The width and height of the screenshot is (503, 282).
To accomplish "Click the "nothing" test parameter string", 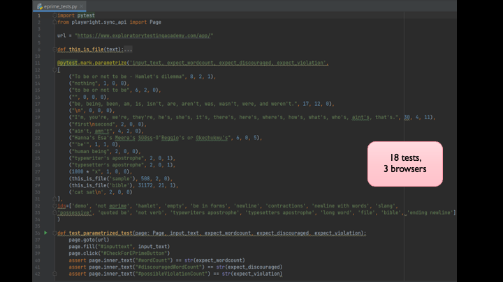I will pyautogui.click(x=85, y=83).
